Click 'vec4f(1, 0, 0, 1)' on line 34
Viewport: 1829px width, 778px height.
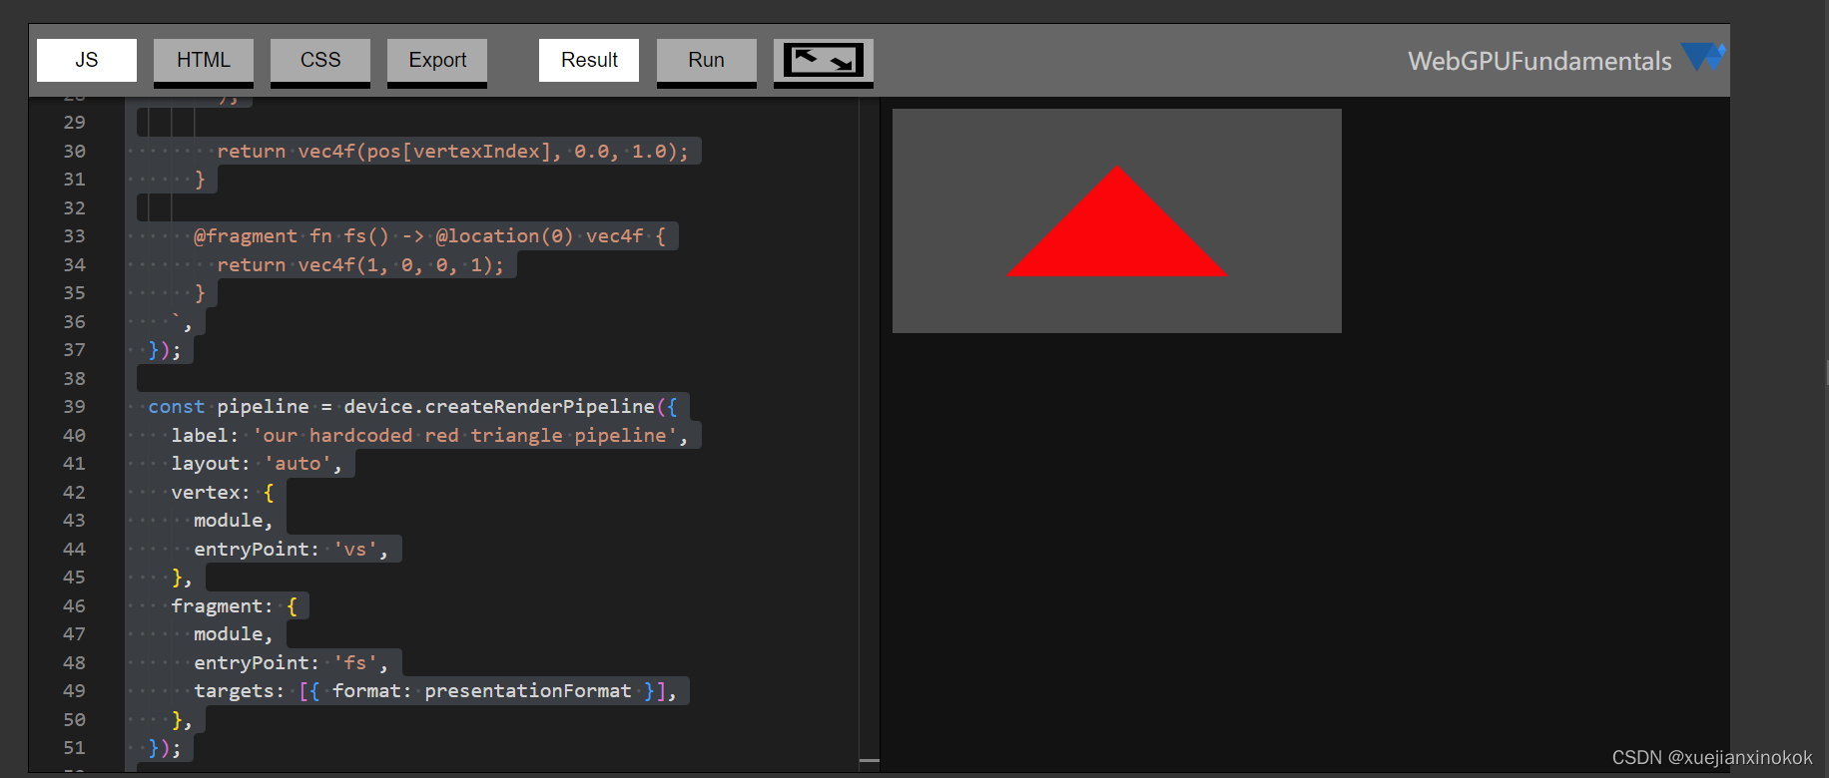pyautogui.click(x=395, y=265)
